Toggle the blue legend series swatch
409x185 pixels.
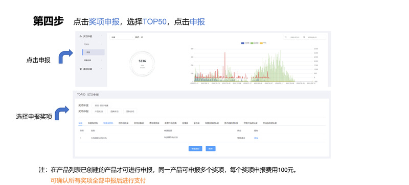(242, 43)
